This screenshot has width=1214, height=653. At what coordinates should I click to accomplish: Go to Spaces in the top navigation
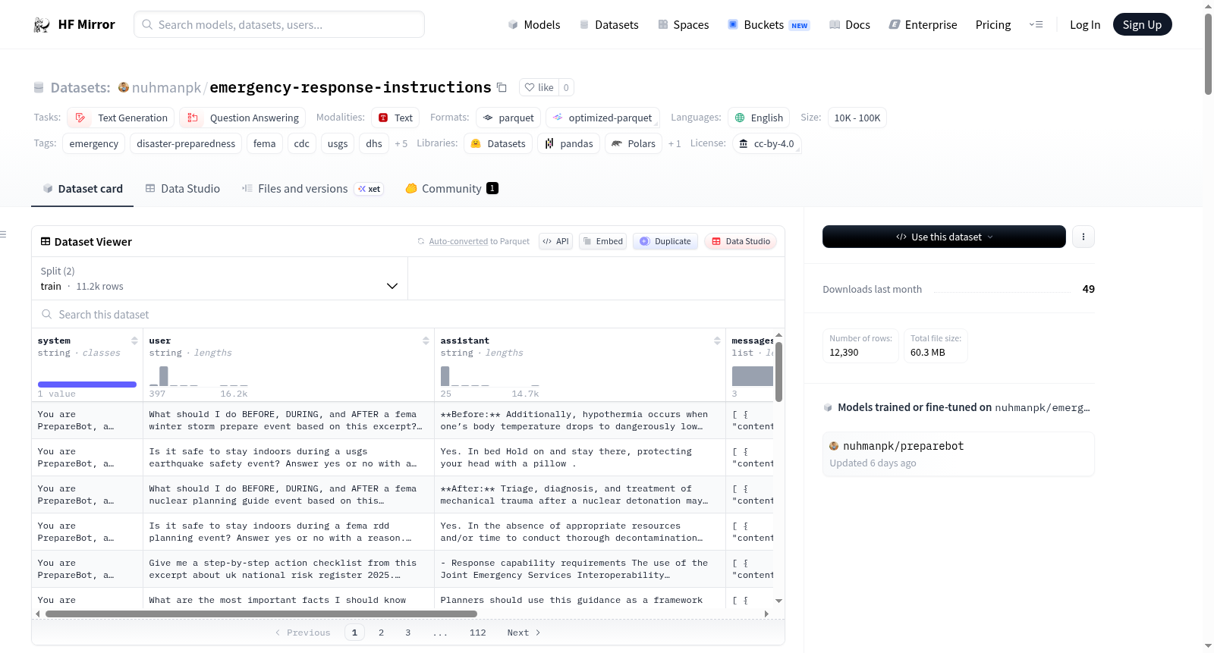683,24
